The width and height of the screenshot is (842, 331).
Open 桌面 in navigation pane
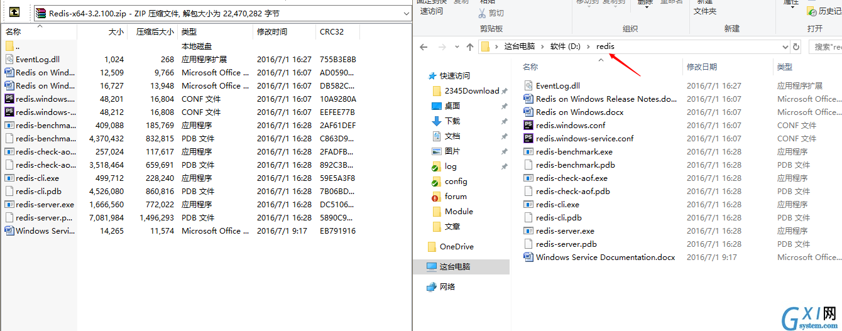[452, 106]
